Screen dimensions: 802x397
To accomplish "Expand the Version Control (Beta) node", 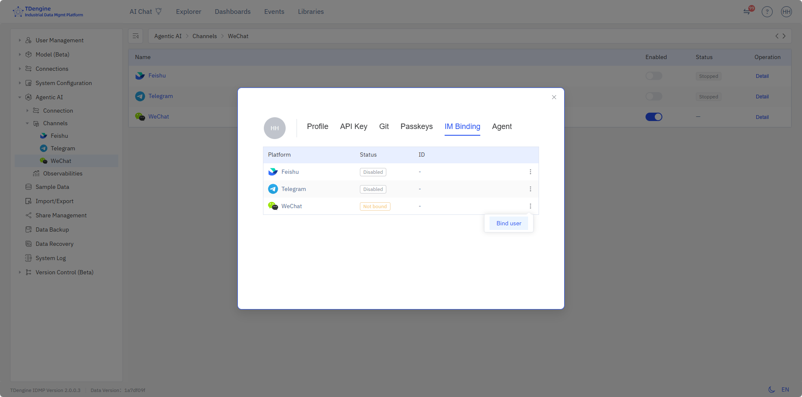I will click(x=20, y=272).
